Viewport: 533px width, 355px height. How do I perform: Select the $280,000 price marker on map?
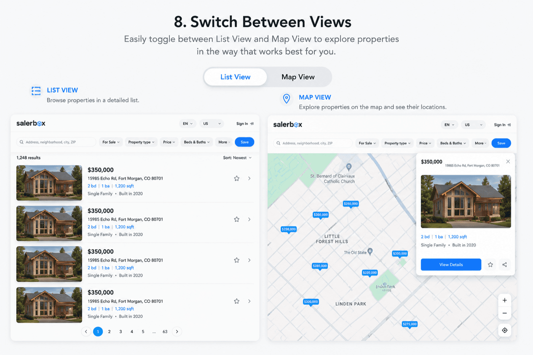click(320, 266)
